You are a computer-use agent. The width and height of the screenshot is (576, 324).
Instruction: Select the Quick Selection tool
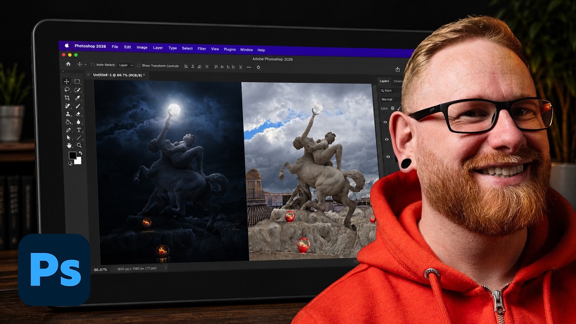click(77, 90)
